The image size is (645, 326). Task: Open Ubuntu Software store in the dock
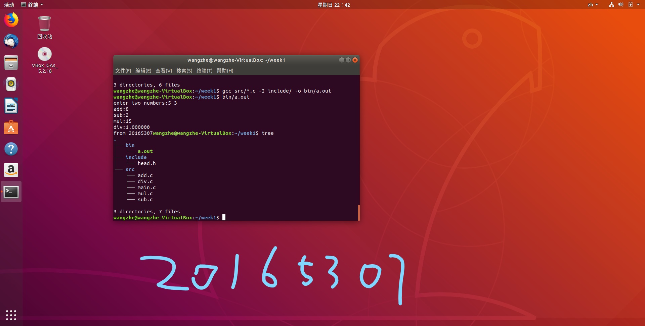[x=11, y=127]
